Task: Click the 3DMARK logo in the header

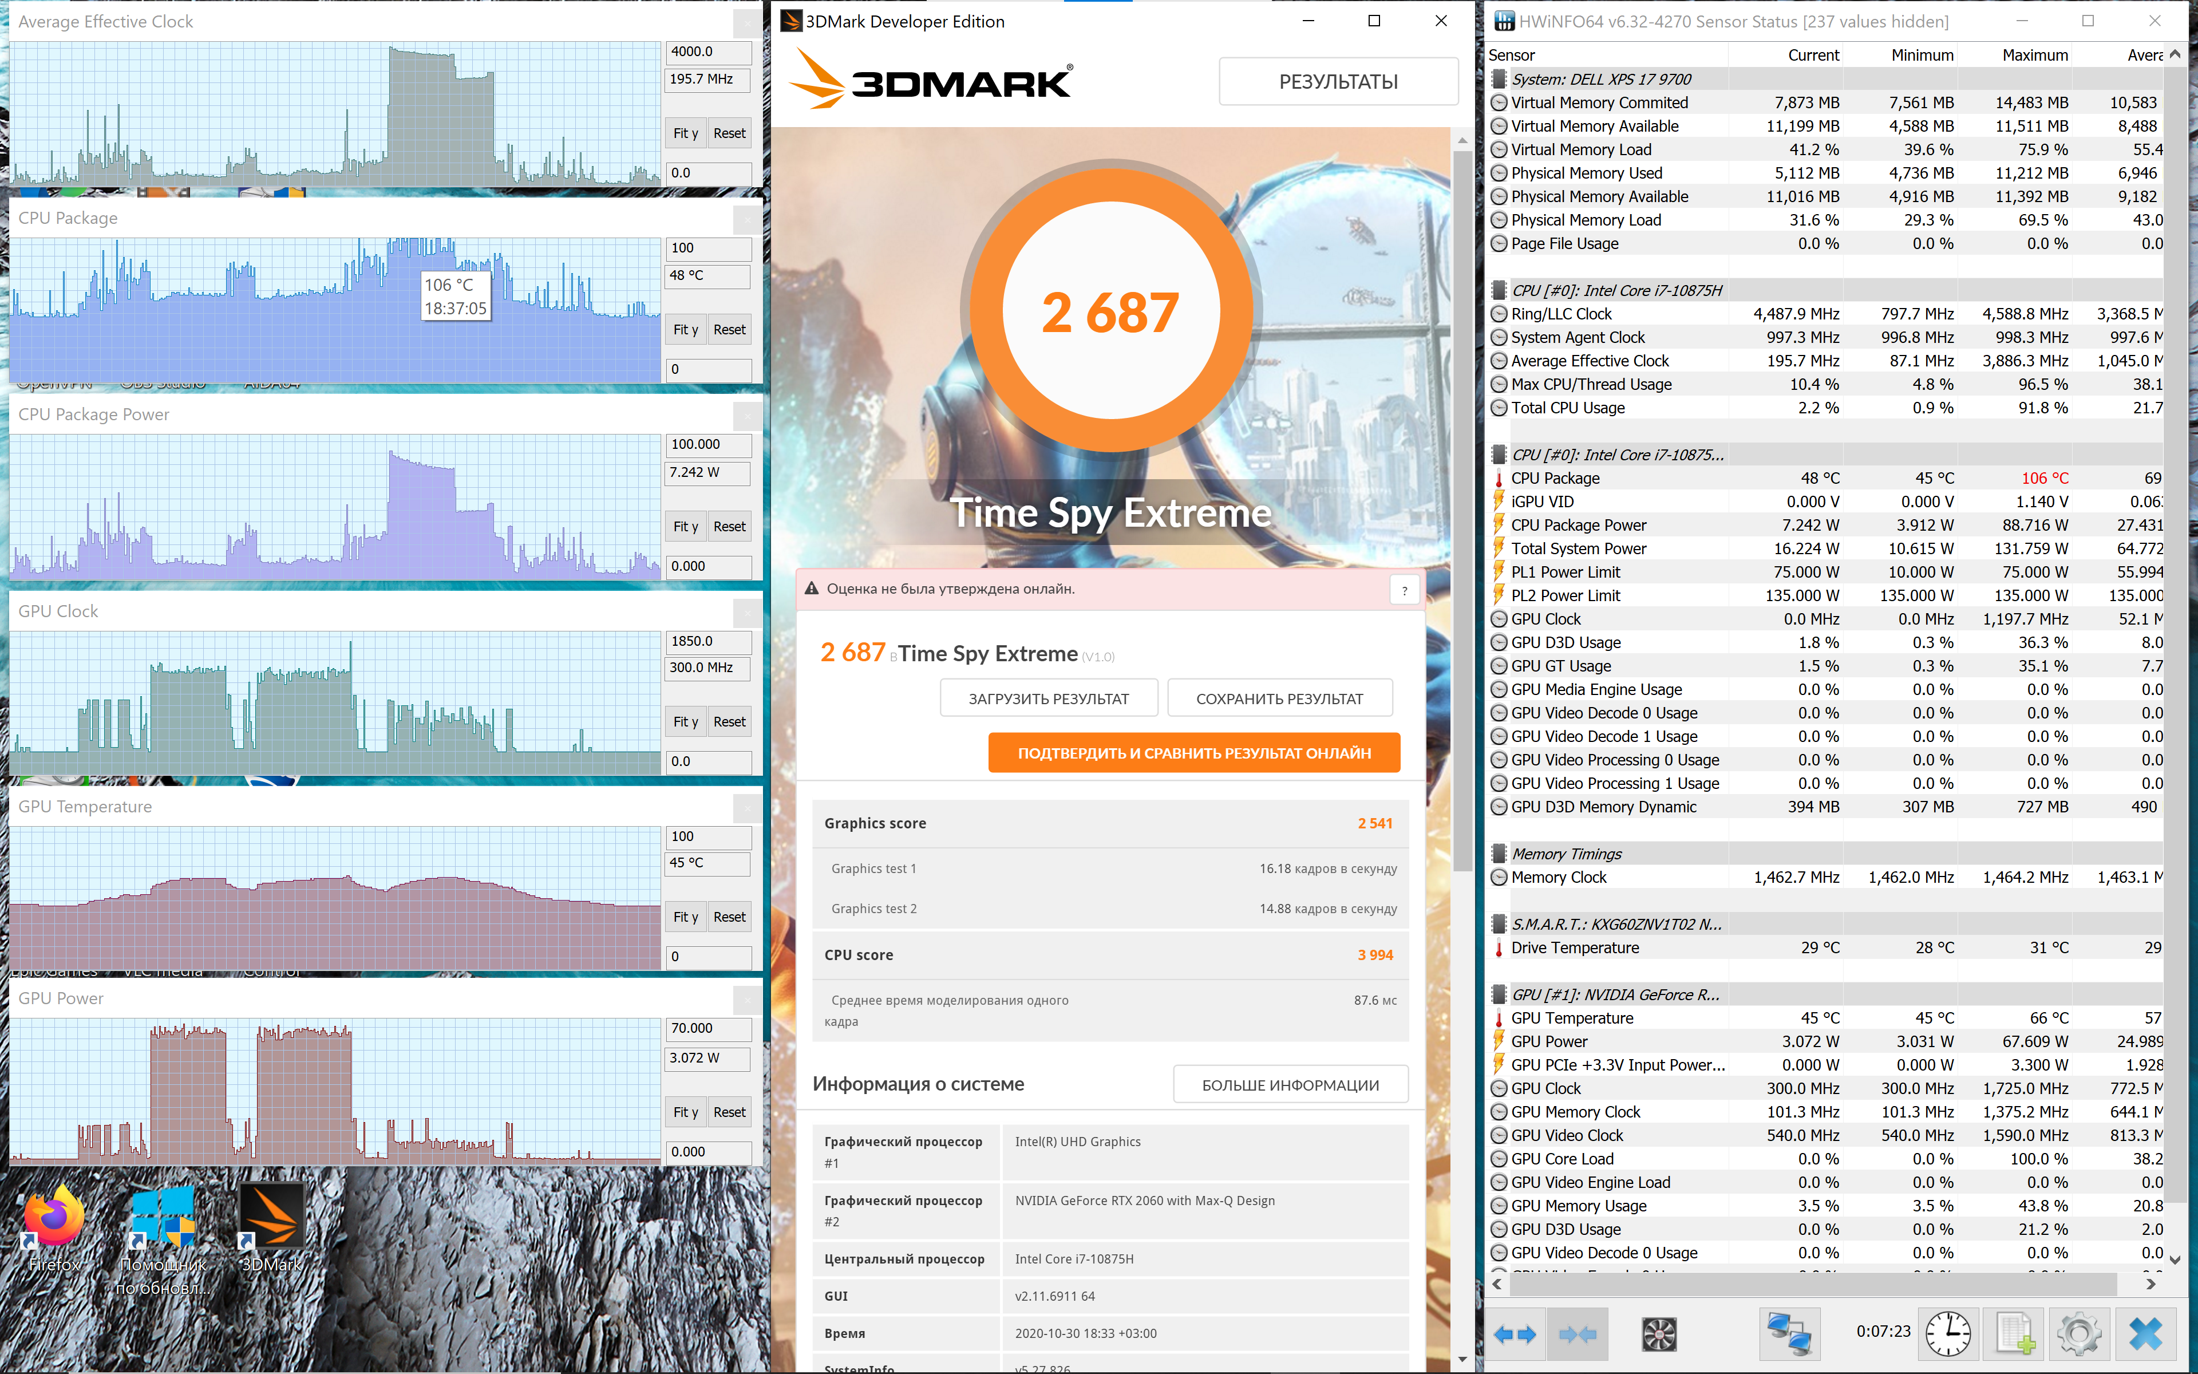Action: click(931, 79)
